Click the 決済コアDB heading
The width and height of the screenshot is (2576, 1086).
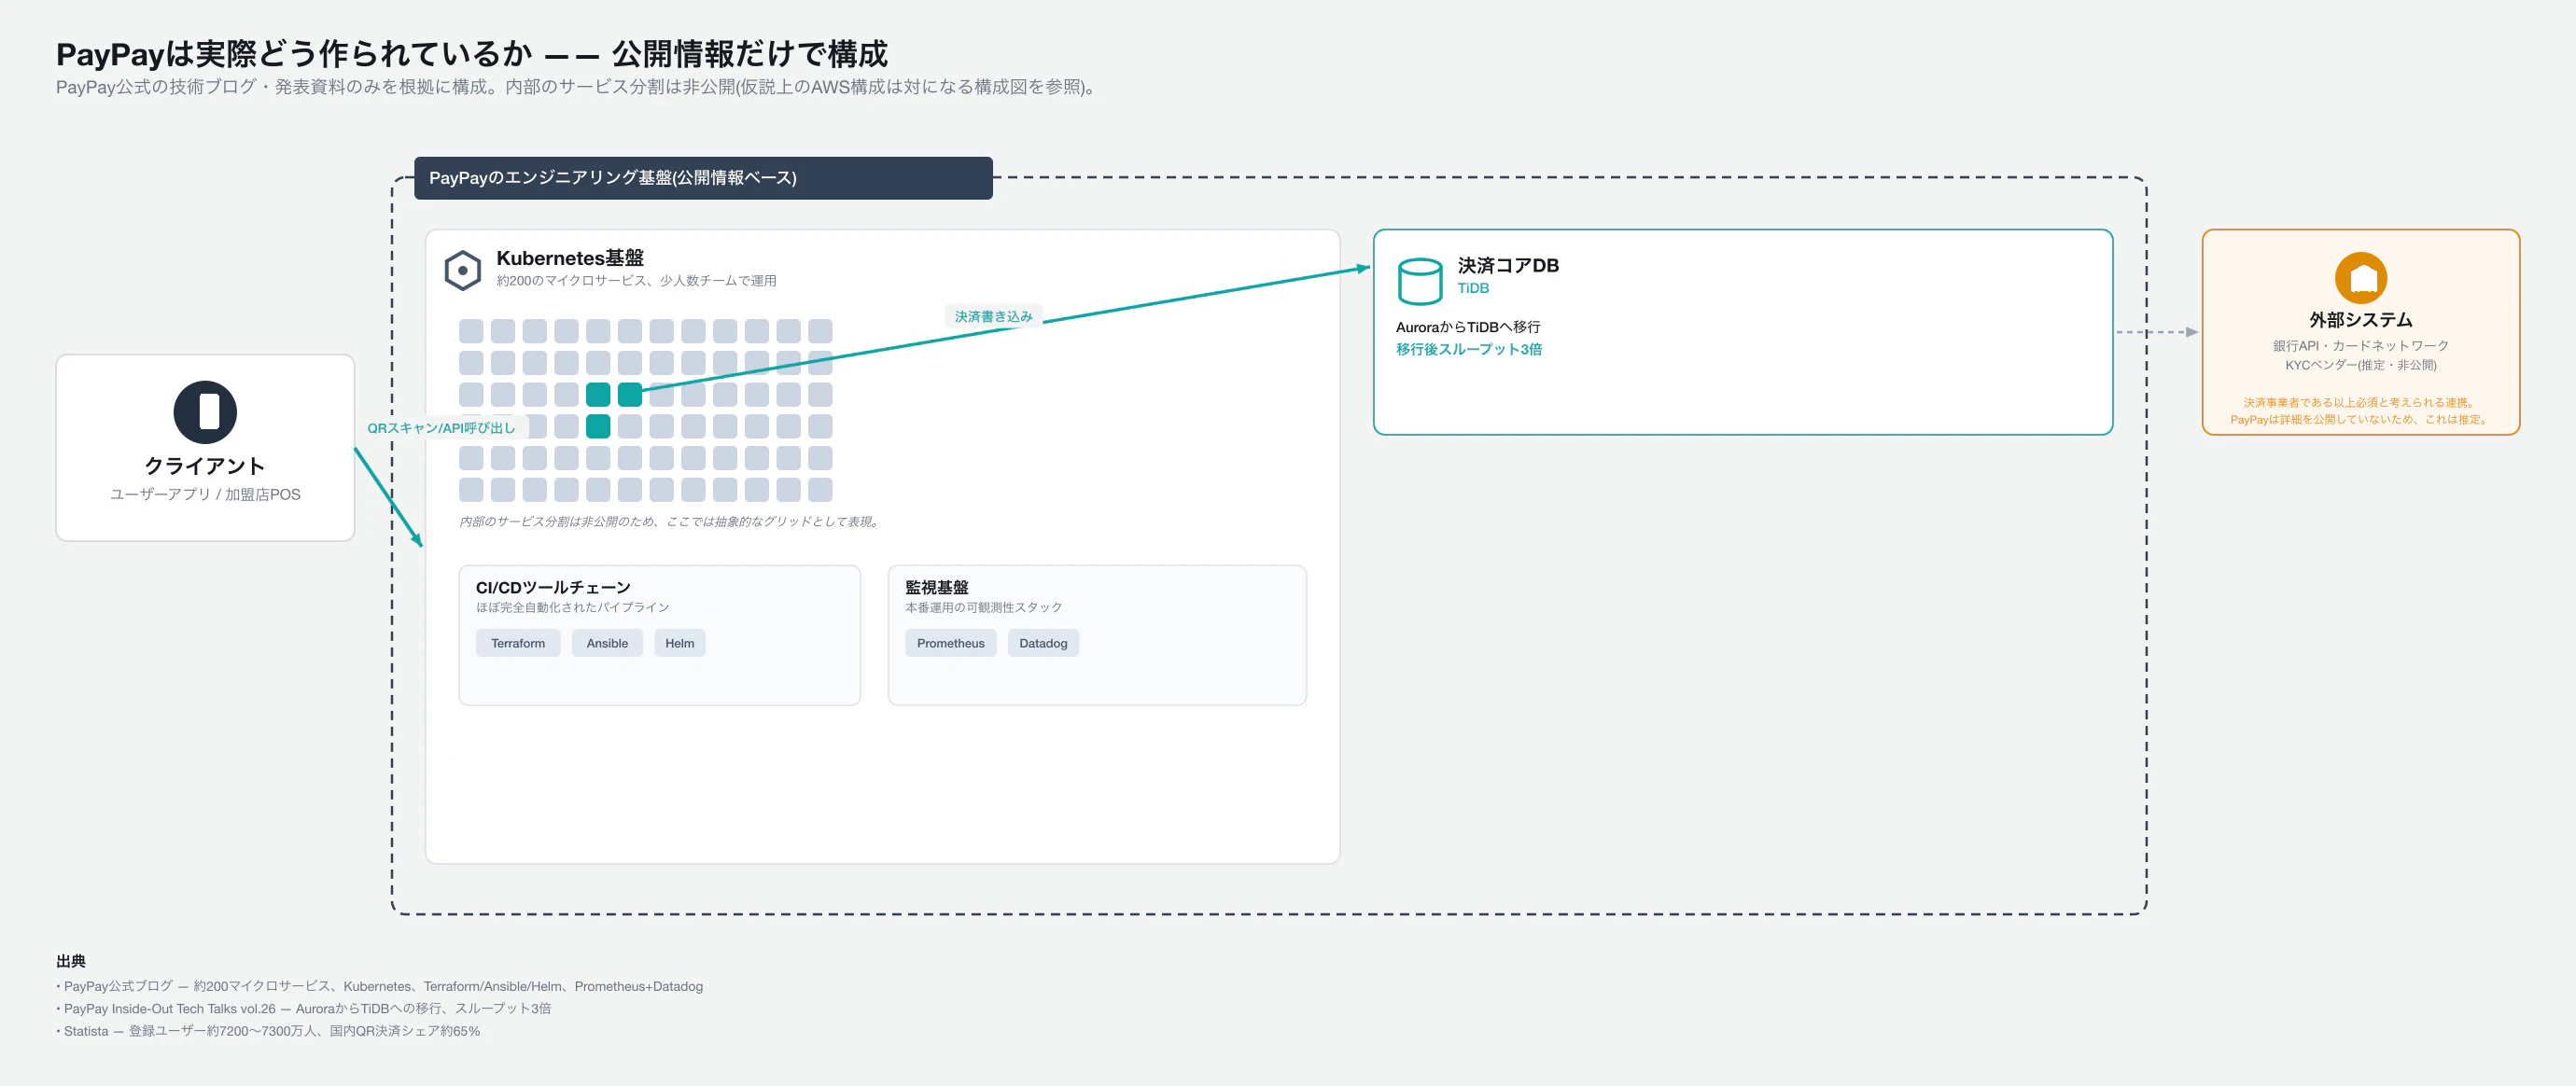tap(1508, 265)
